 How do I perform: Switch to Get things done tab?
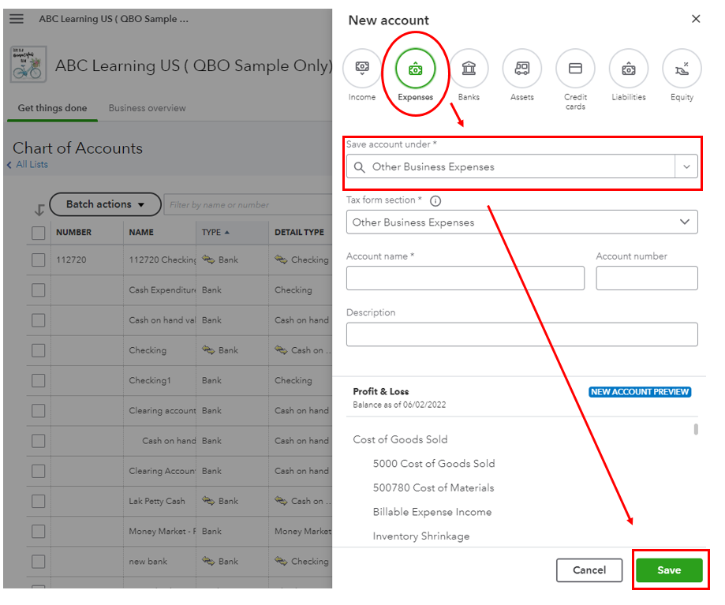[52, 108]
